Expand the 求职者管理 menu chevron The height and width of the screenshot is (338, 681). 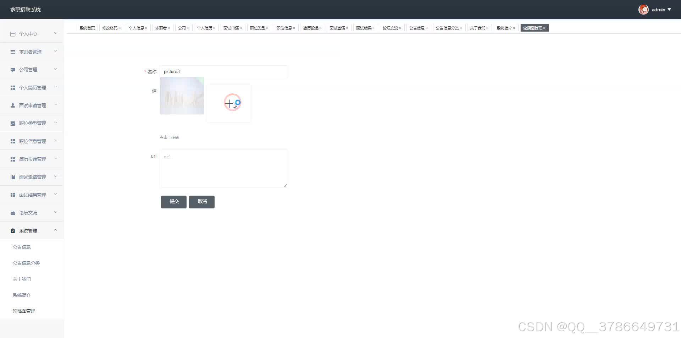coord(55,51)
